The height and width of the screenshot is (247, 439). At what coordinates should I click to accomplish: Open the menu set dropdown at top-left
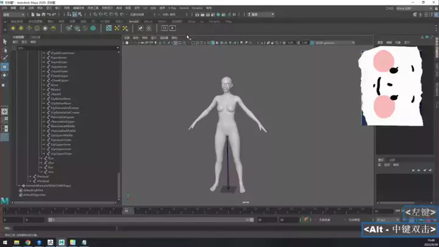[x=13, y=15]
